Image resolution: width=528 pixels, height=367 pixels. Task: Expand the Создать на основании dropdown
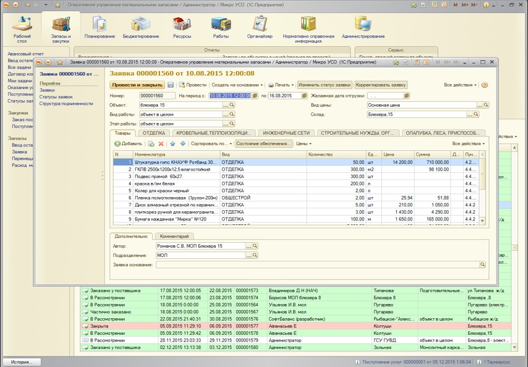pos(237,85)
